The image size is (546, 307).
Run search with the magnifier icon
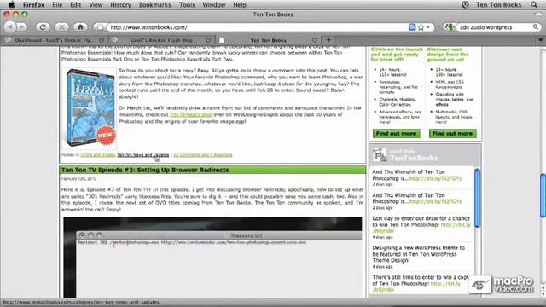pyautogui.click(x=536, y=27)
